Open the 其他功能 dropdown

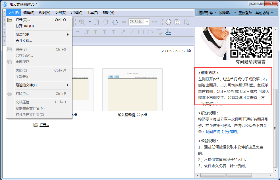point(263,13)
